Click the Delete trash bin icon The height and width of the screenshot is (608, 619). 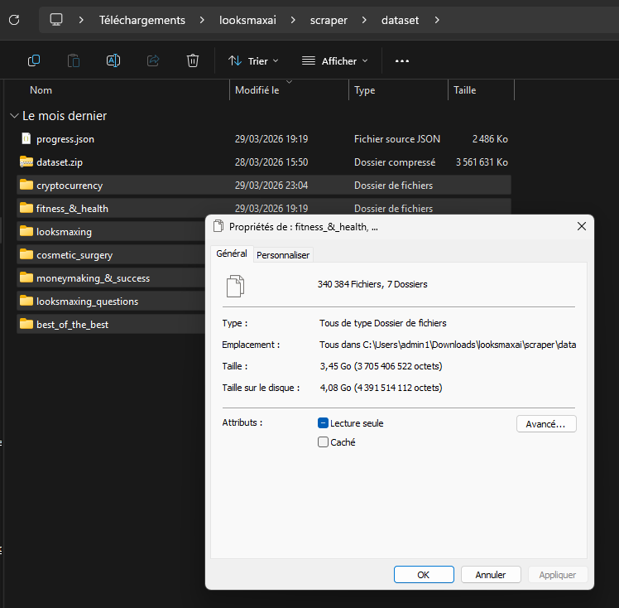point(193,60)
